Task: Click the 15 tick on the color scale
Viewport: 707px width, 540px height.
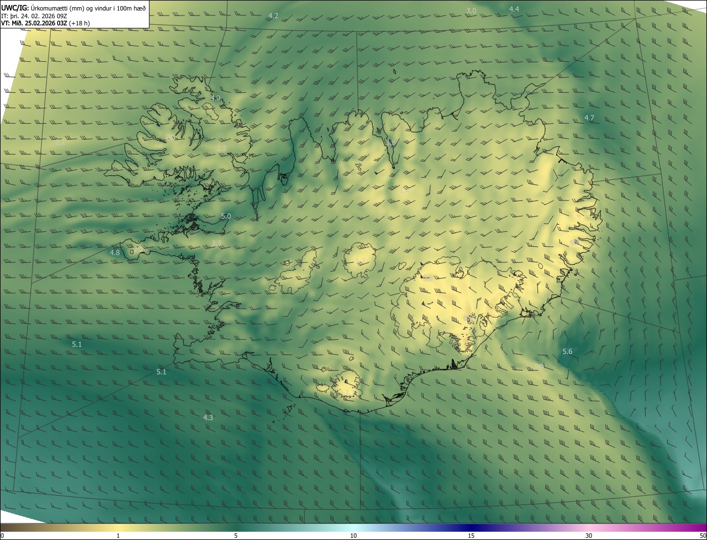Action: [x=471, y=536]
